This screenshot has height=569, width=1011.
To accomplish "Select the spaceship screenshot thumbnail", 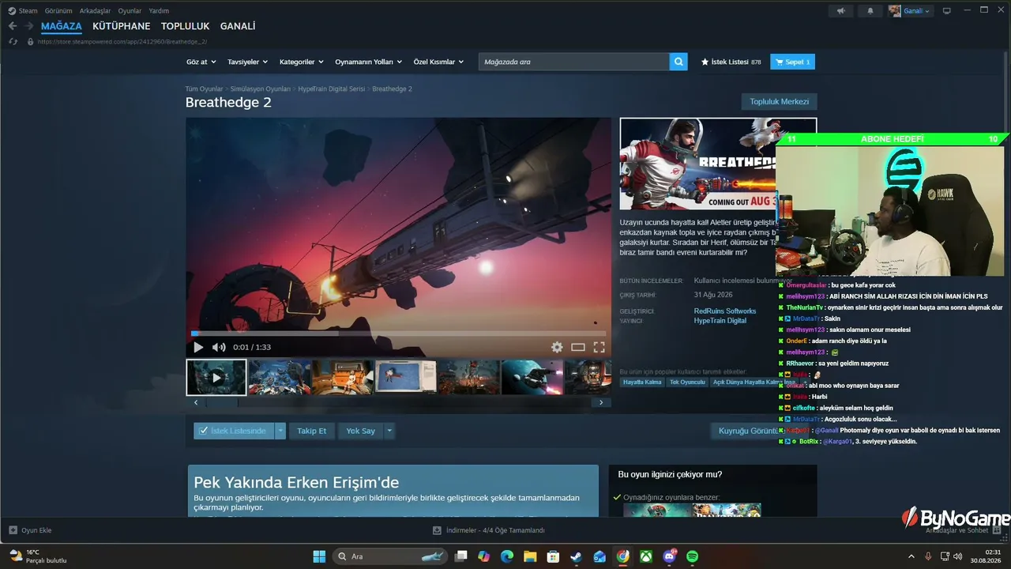I will [x=532, y=378].
